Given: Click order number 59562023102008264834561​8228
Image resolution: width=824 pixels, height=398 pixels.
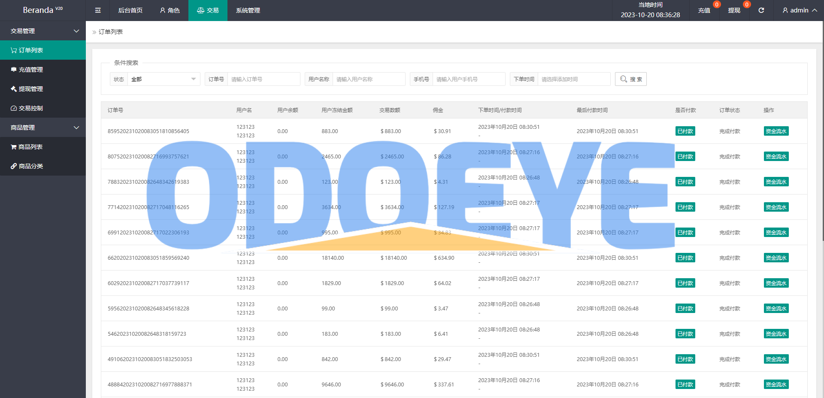Looking at the screenshot, I should (x=148, y=309).
